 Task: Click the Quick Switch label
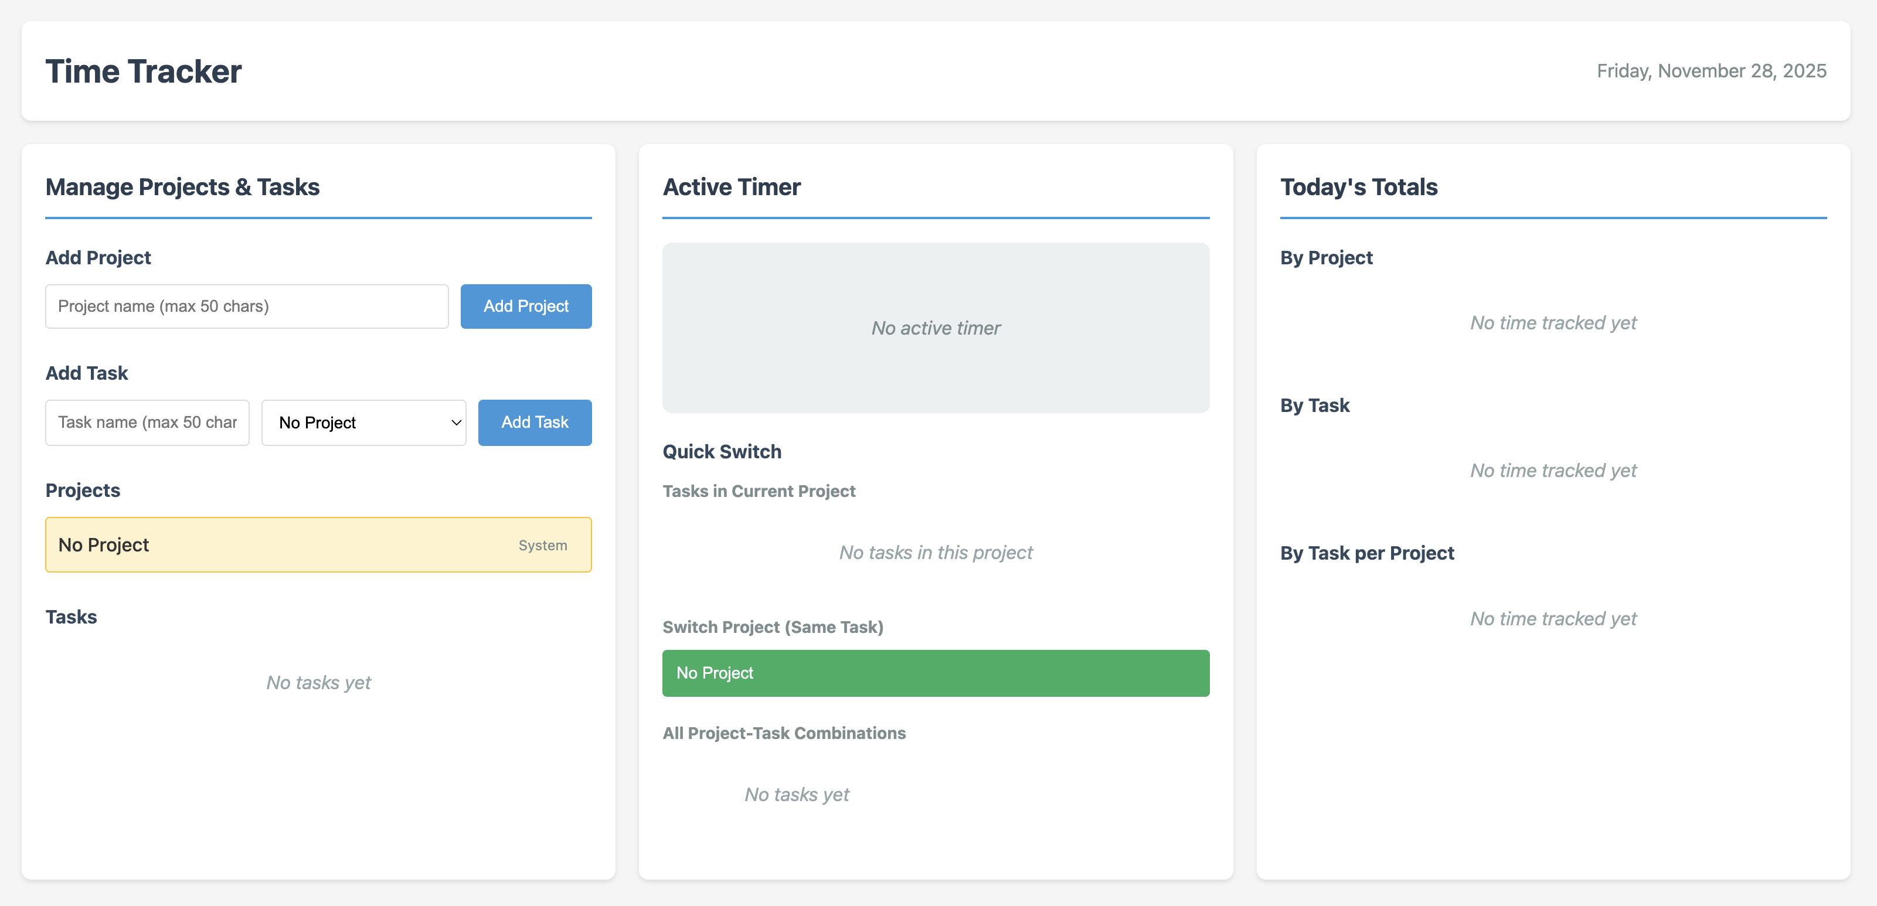722,452
